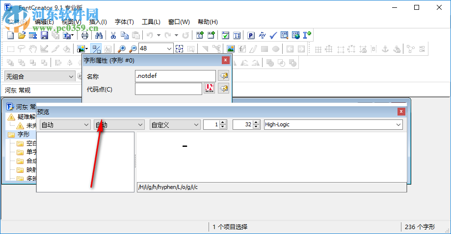451x234 pixels.
Task: Open the undo history dropdown arrow
Action: coord(159,35)
